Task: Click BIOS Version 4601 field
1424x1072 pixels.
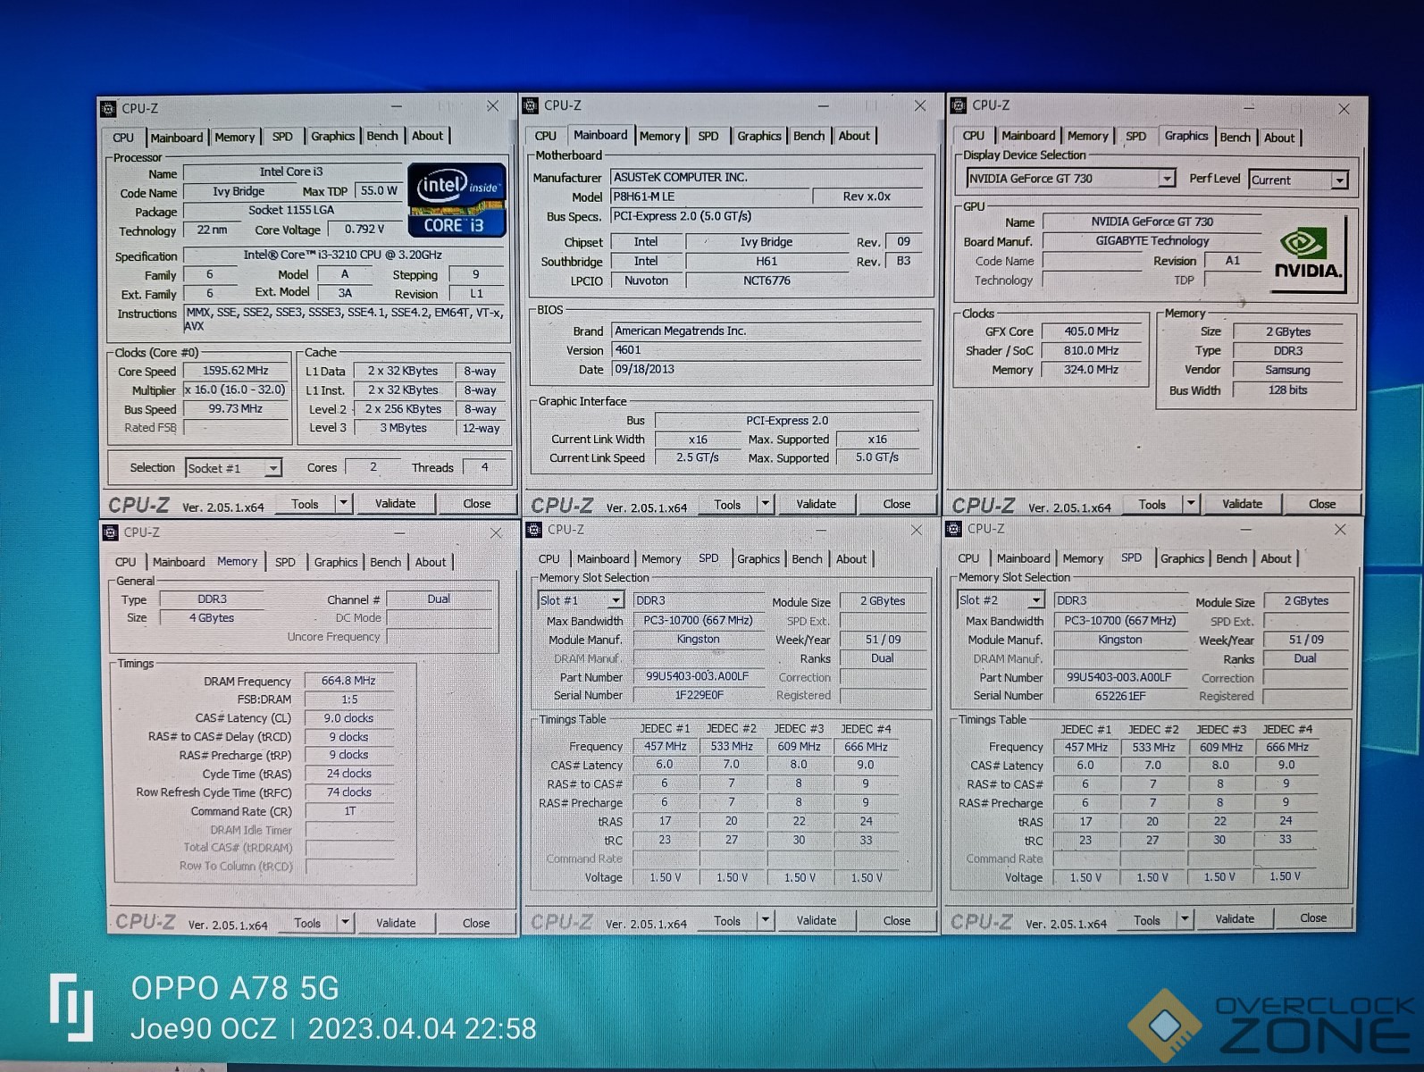Action: tap(766, 350)
